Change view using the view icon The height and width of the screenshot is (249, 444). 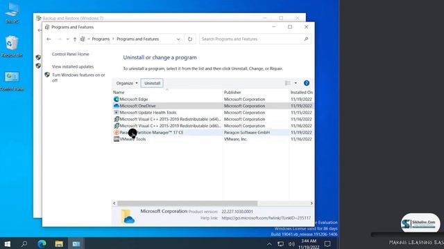point(288,83)
